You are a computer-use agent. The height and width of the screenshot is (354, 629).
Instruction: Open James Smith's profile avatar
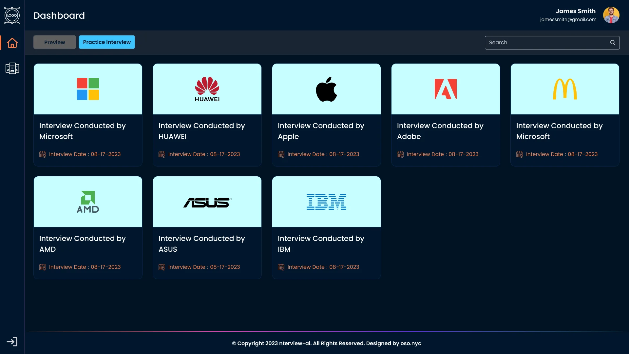click(611, 15)
